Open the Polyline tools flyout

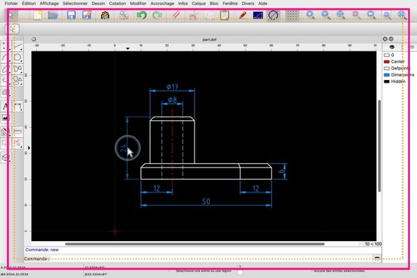[6, 81]
